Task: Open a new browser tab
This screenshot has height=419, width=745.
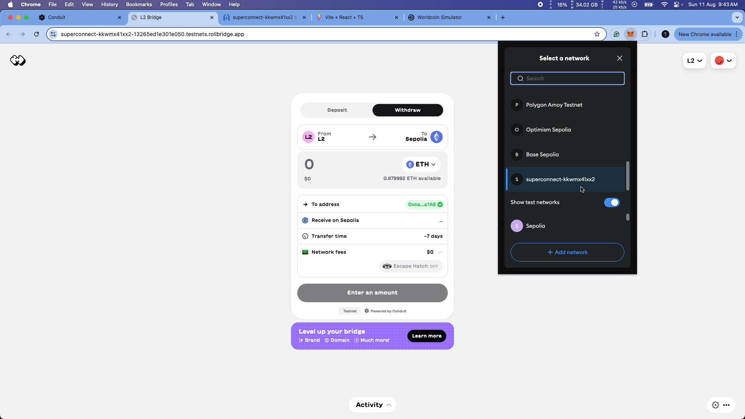Action: pyautogui.click(x=503, y=17)
